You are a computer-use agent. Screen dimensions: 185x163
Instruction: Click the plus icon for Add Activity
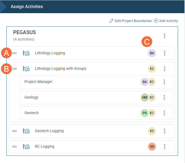coord(156,21)
